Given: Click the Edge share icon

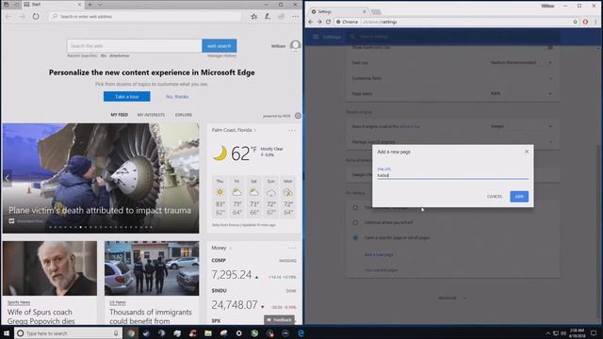Looking at the screenshot, I should pos(282,17).
